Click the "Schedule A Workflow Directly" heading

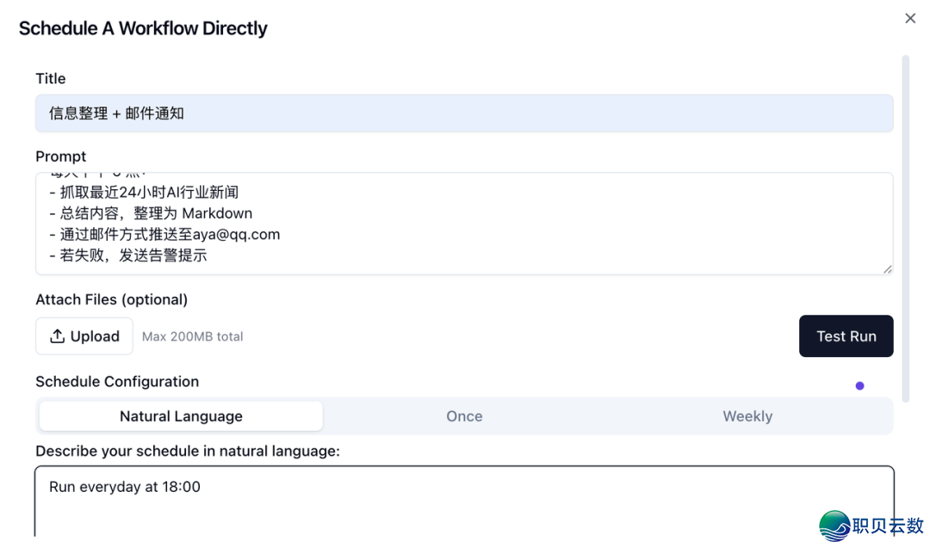click(143, 28)
